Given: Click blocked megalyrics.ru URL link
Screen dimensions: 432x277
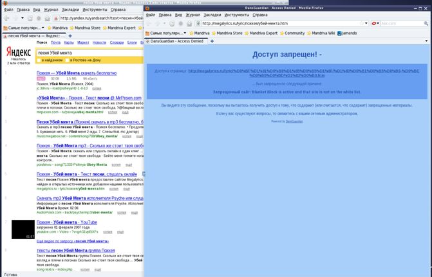Looking at the screenshot, I should coord(304,73).
